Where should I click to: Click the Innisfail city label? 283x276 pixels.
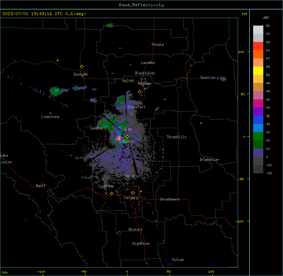136,107
